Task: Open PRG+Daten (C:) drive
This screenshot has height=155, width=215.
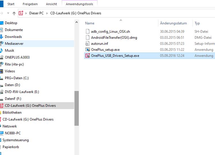Action: (x=17, y=78)
